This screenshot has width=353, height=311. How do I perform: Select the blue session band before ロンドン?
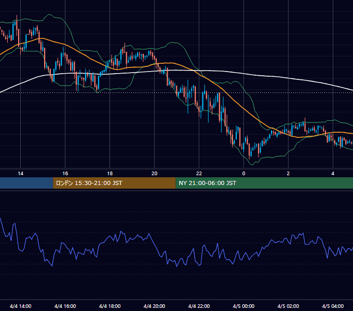tap(26, 183)
